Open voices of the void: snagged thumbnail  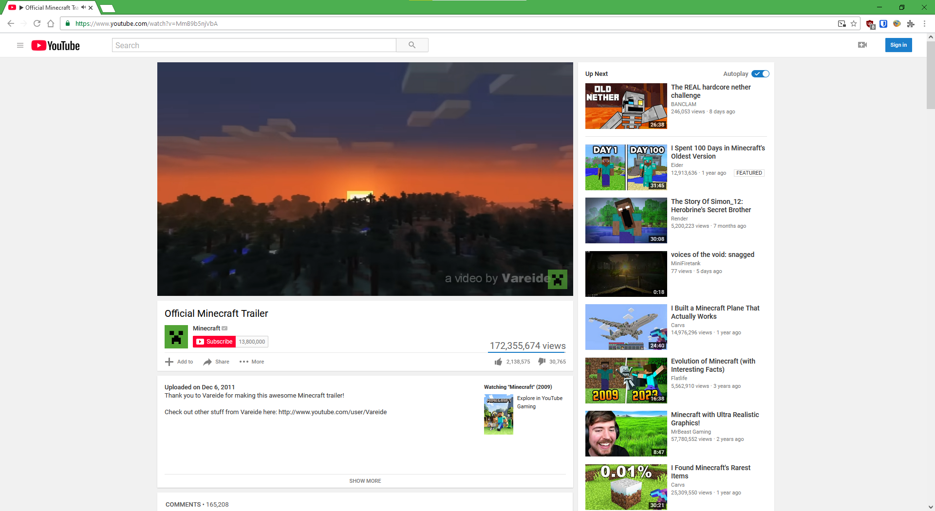point(626,274)
